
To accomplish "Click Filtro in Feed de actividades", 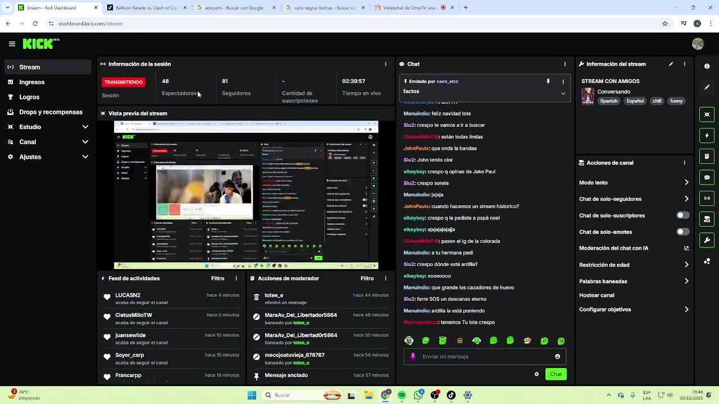I will tap(217, 278).
